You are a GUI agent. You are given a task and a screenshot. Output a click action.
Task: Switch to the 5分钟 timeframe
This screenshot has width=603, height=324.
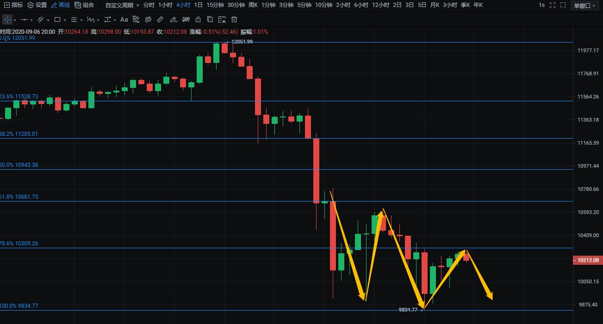click(304, 5)
